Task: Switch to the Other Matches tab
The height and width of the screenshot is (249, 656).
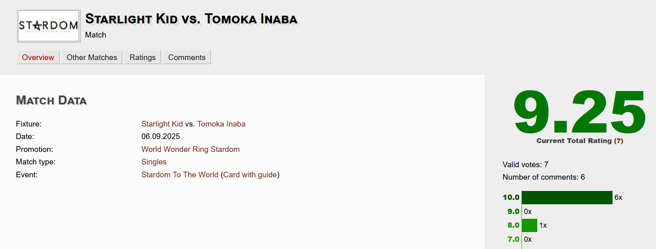Action: (x=92, y=57)
